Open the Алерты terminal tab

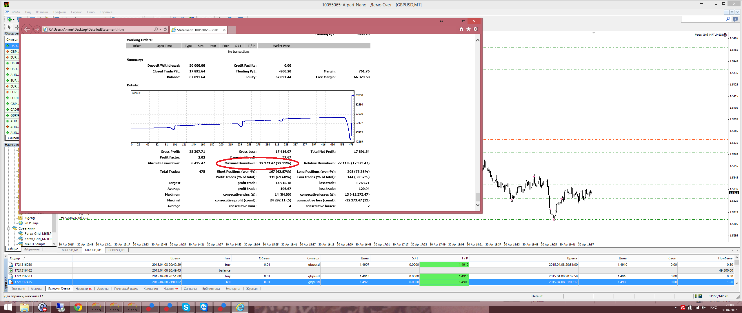pos(103,289)
